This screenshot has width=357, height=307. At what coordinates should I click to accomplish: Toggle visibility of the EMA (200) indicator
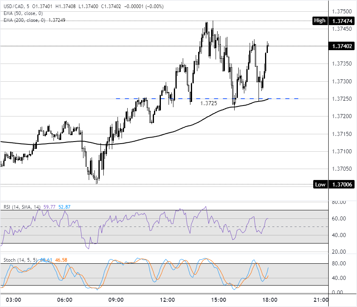(x=20, y=18)
